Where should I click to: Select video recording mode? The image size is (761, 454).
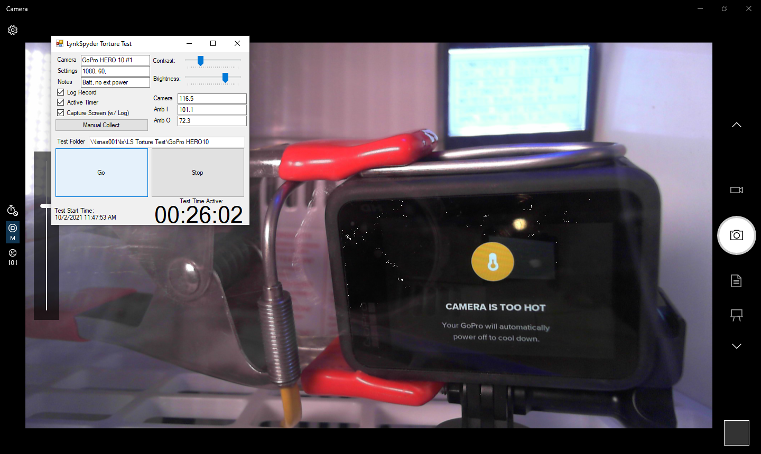tap(736, 190)
